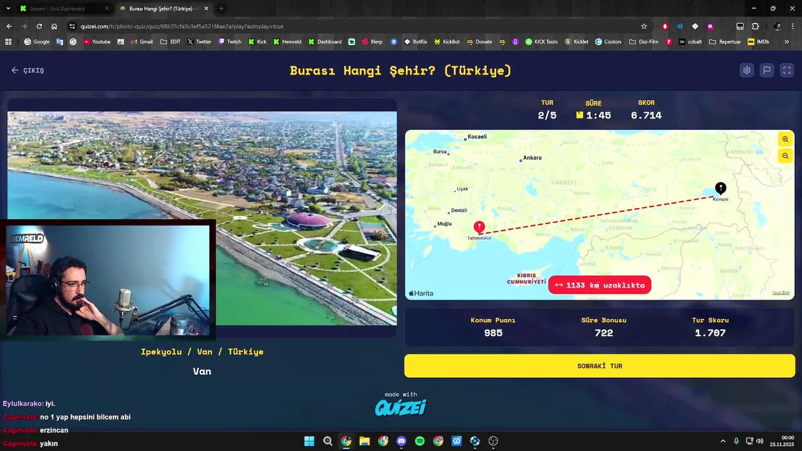The width and height of the screenshot is (802, 451).
Task: Open the Kicklet bookmark
Action: pyautogui.click(x=576, y=42)
